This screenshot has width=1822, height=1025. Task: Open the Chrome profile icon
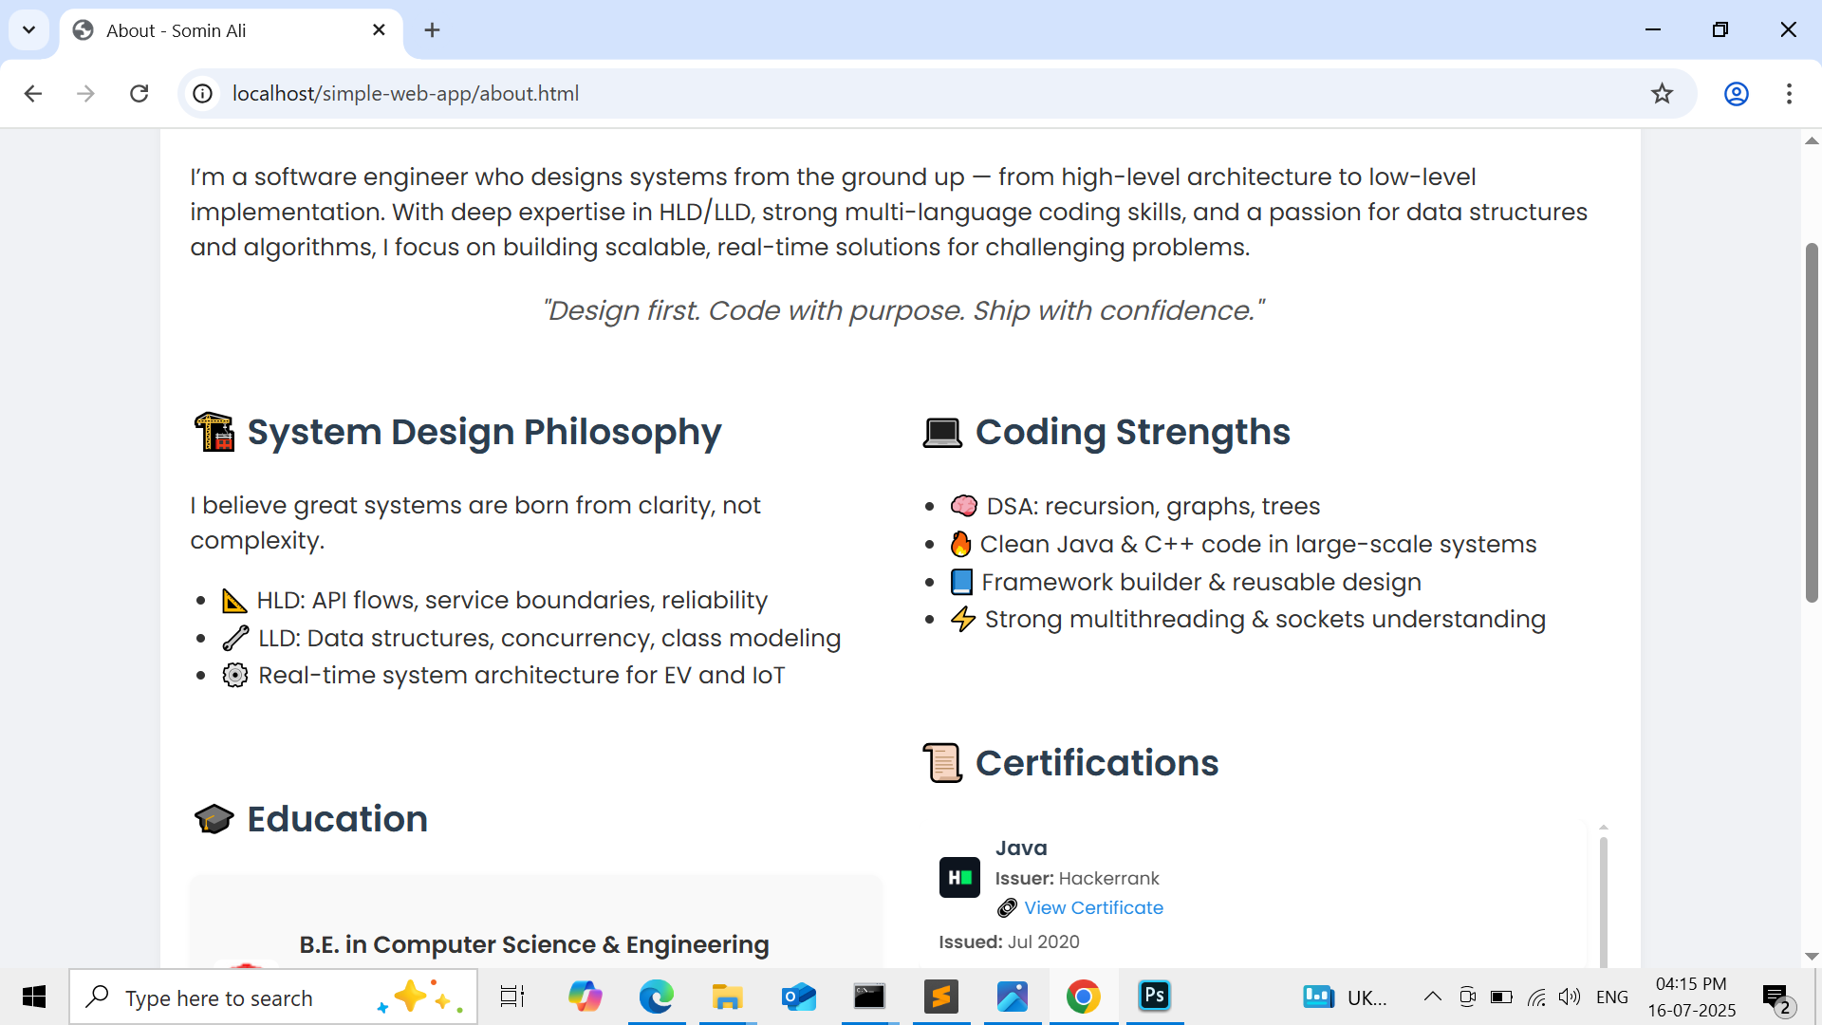pyautogui.click(x=1736, y=93)
